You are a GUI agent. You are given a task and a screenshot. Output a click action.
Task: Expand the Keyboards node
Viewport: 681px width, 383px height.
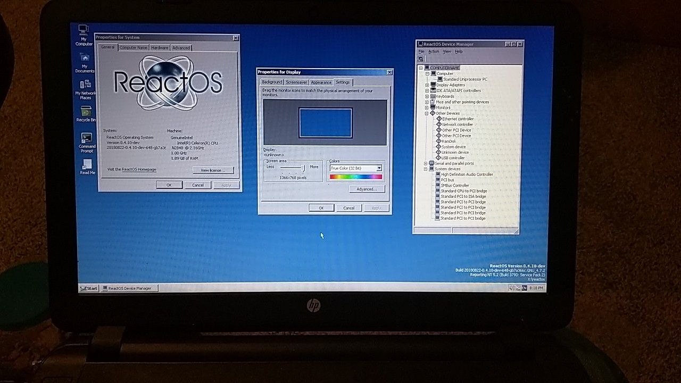427,96
